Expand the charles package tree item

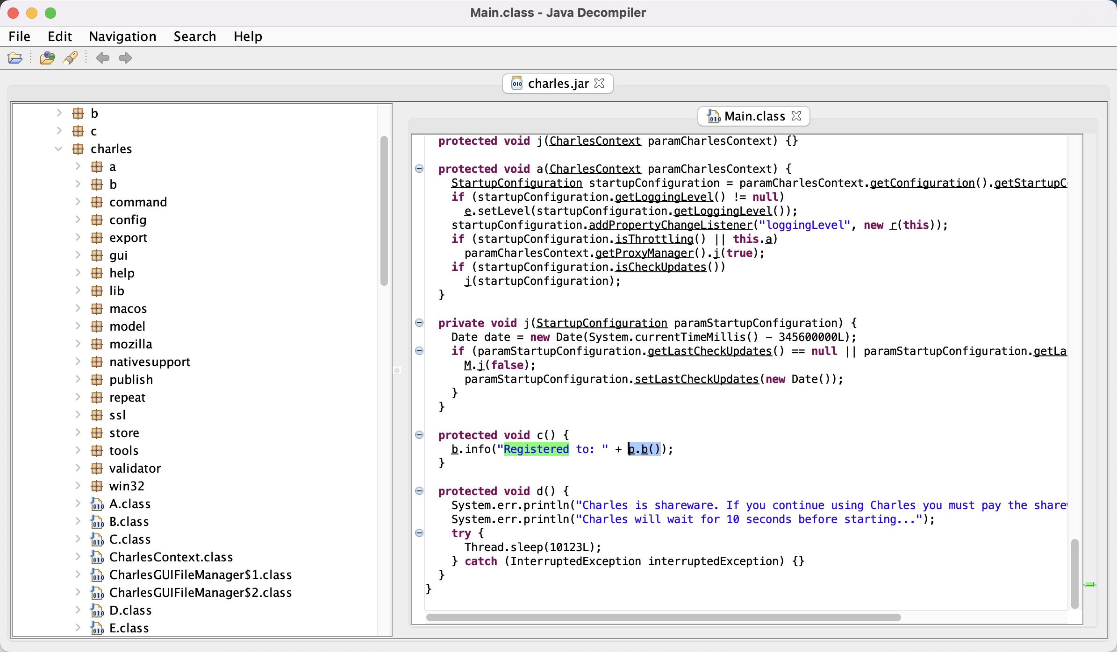coord(61,148)
